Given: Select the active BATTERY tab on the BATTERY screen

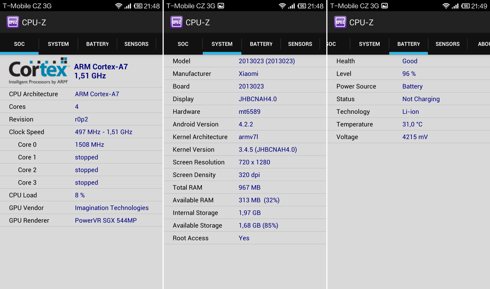Looking at the screenshot, I should click(x=408, y=44).
